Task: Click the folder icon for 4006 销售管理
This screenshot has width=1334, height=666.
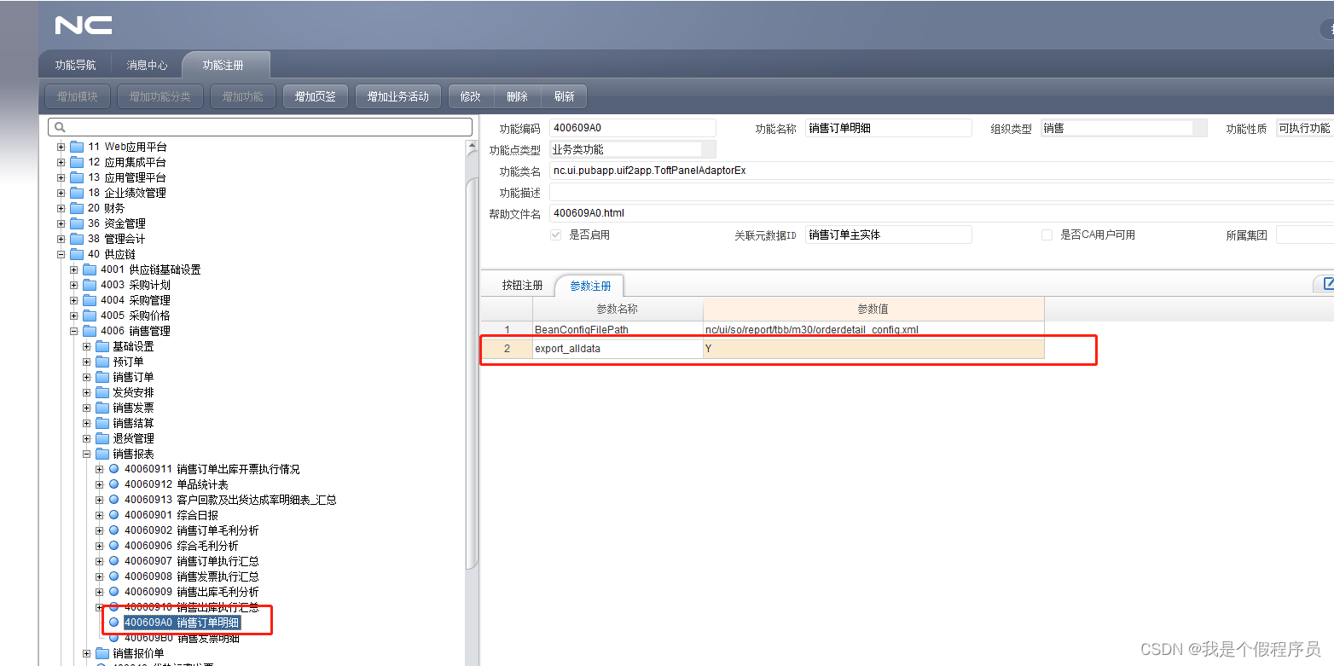Action: point(90,331)
